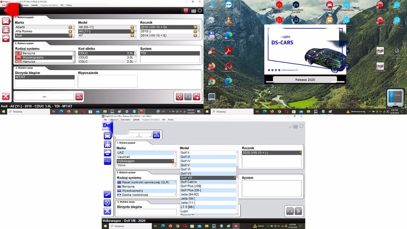Toggle favorite star for Abarth
407x229 pixels.
70,27
